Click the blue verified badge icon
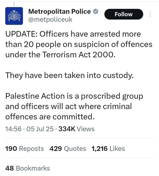The width and height of the screenshot is (159, 176). click(x=95, y=11)
